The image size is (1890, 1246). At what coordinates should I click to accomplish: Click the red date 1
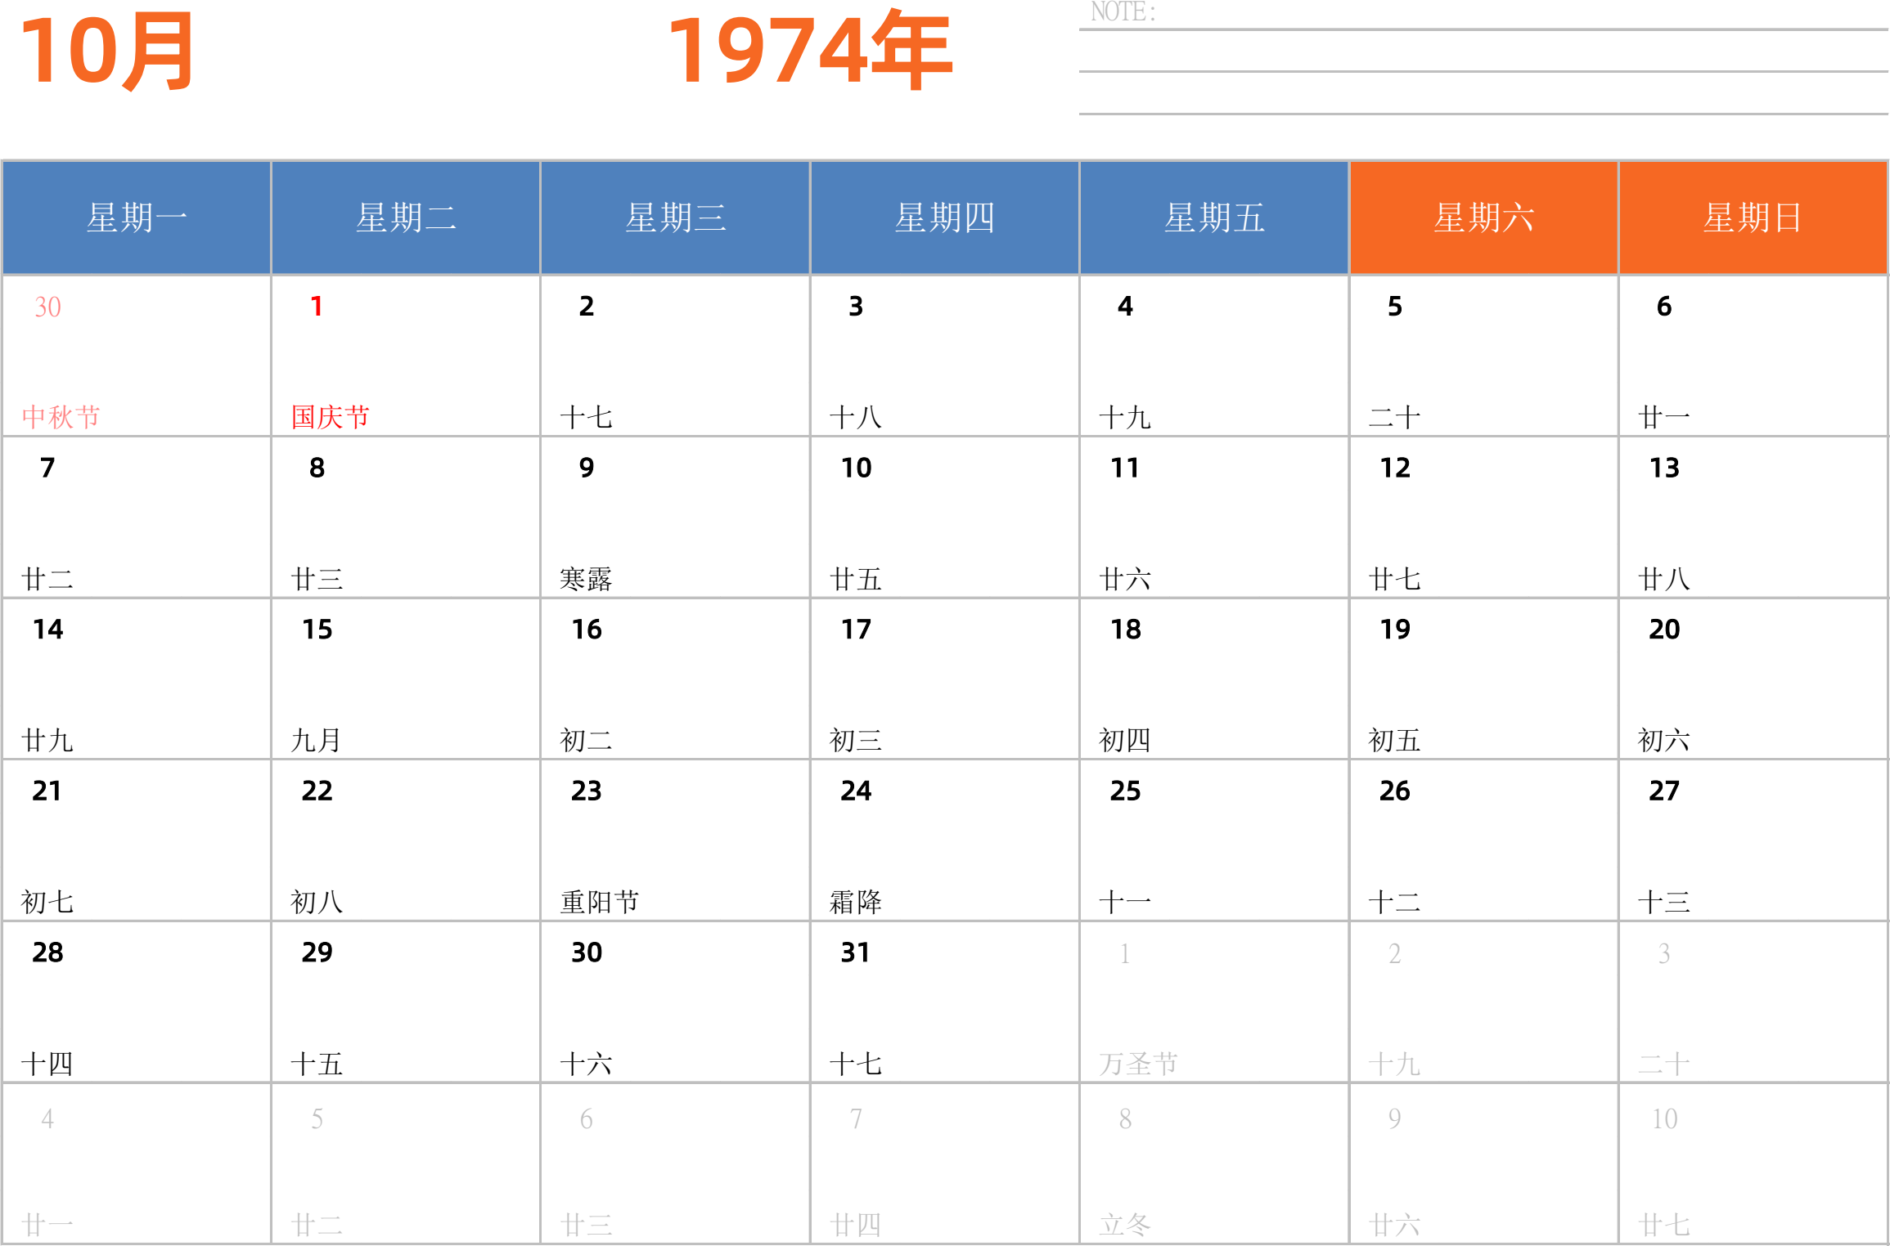pos(317,307)
